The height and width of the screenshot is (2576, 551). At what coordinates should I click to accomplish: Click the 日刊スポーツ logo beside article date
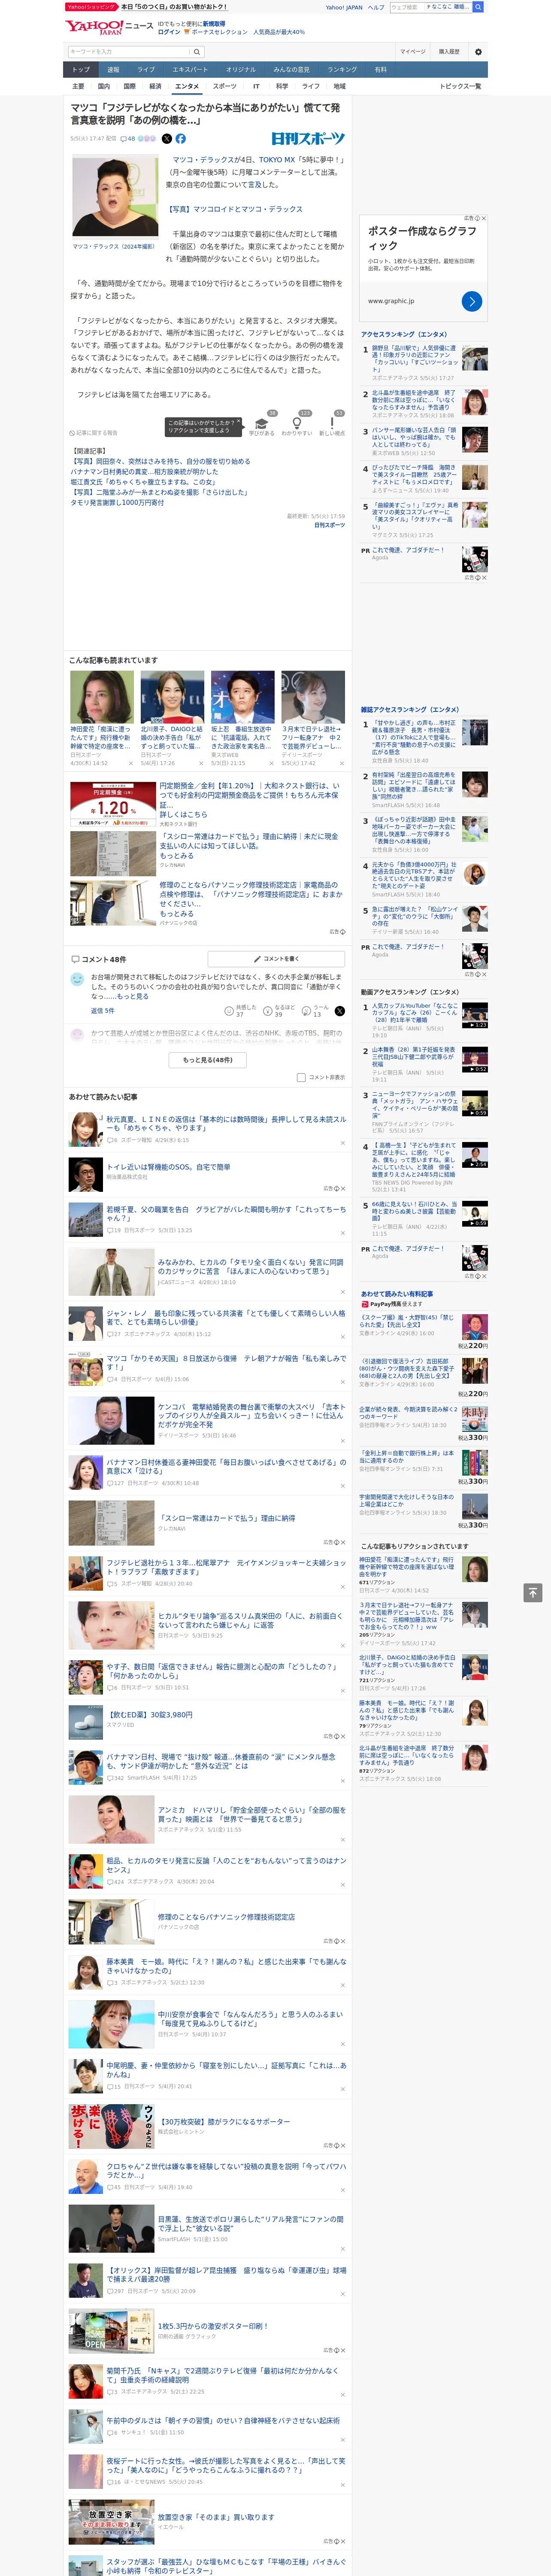308,139
